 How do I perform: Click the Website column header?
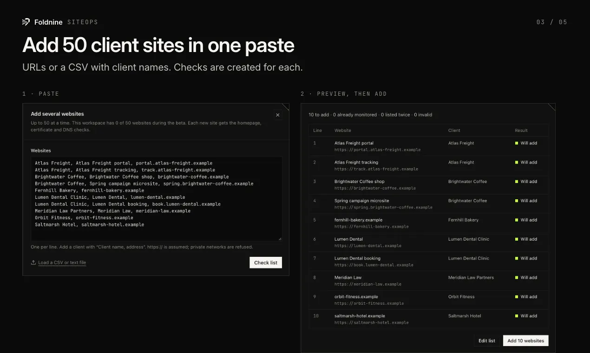point(343,131)
